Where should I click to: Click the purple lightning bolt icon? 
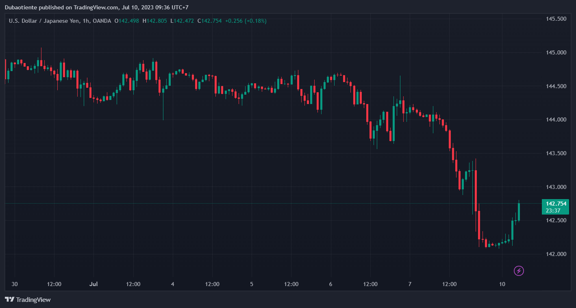coord(518,271)
